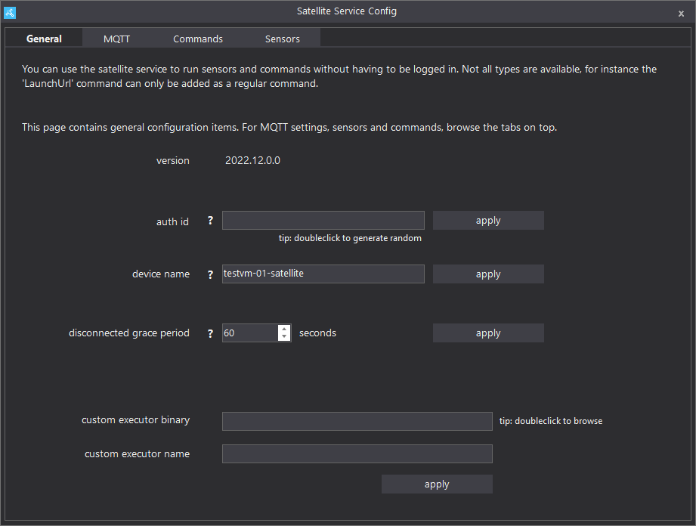This screenshot has height=526, width=696.
Task: Focus the auth id input field
Action: tap(323, 221)
